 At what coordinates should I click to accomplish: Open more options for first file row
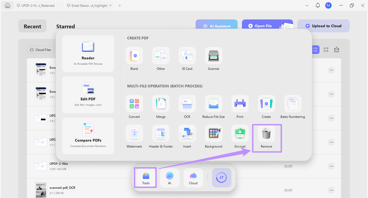[x=331, y=70]
